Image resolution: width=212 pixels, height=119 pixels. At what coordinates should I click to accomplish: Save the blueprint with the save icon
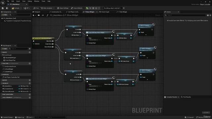coord(3,8)
